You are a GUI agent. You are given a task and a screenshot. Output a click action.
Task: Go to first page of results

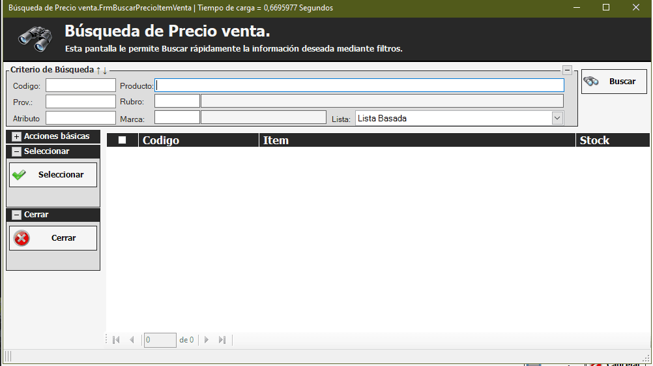[x=117, y=340]
